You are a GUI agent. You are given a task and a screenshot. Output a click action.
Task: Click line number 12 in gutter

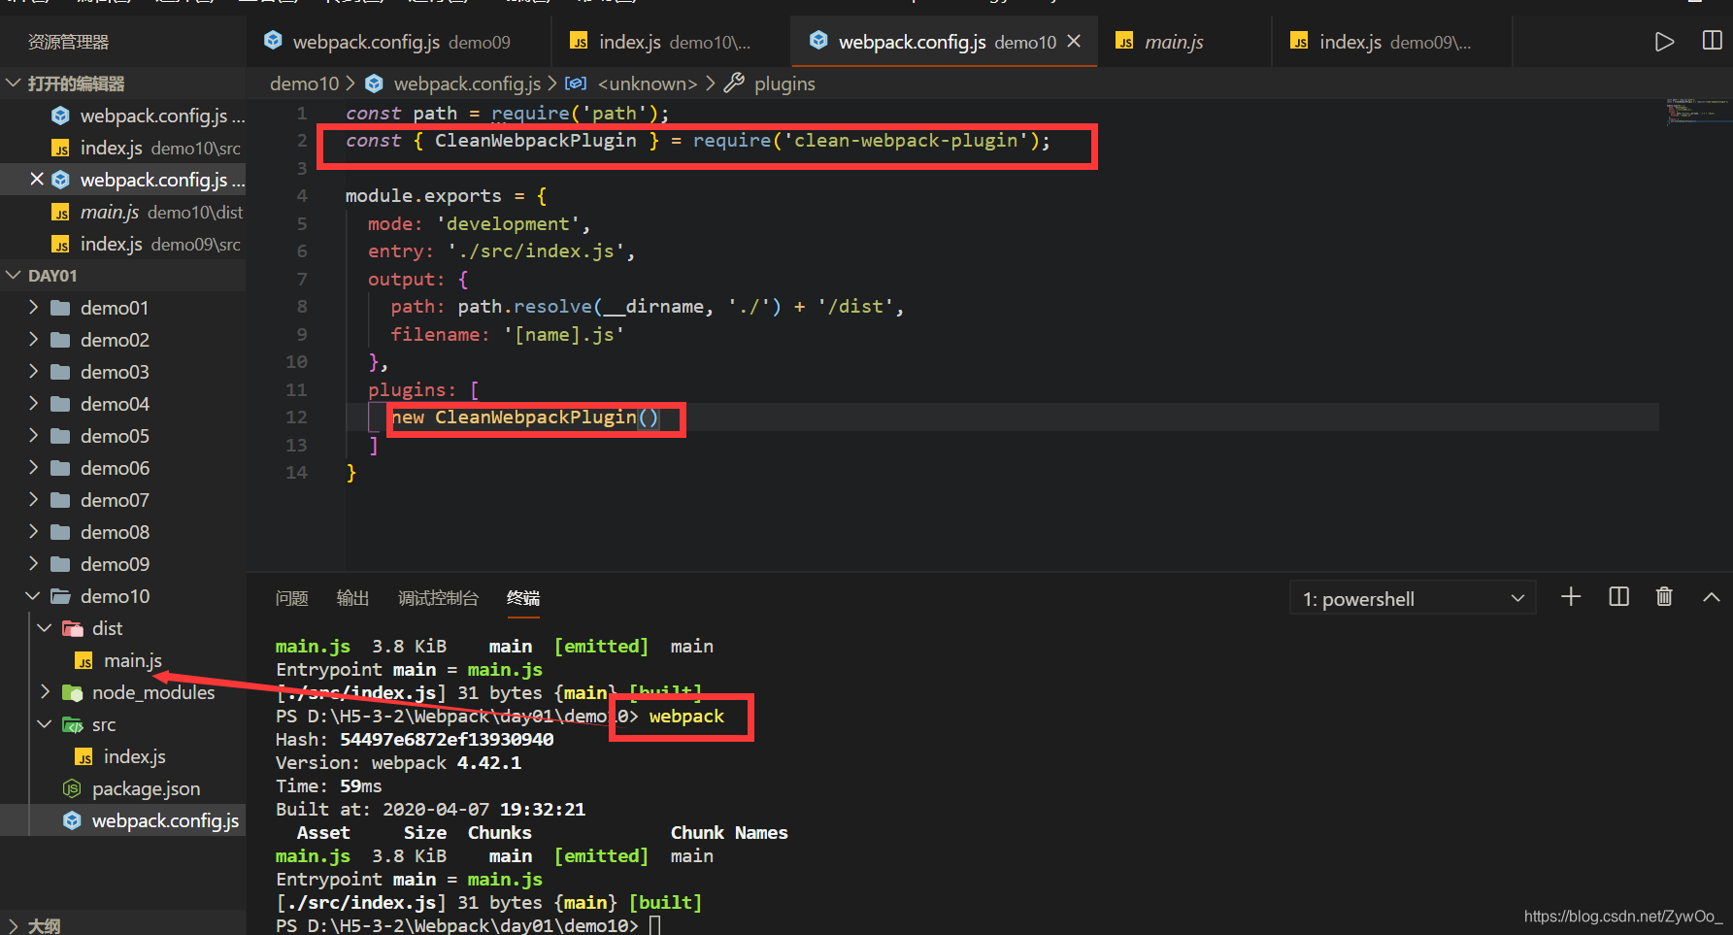click(296, 417)
